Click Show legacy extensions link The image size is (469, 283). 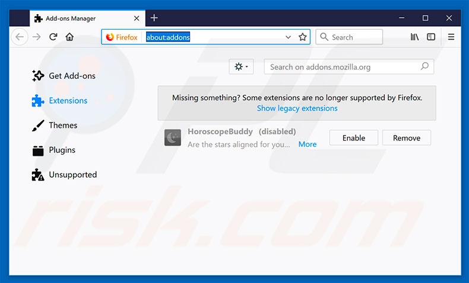297,108
